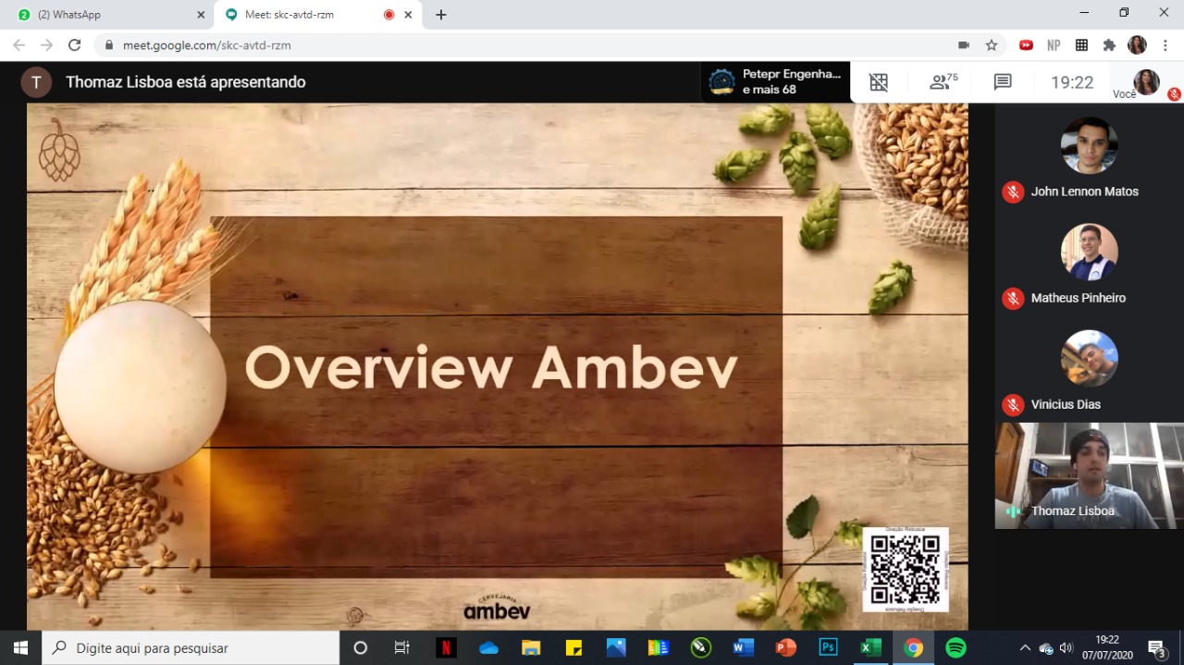Open the red fast-forward extension icon
This screenshot has height=665, width=1184.
(x=1026, y=44)
